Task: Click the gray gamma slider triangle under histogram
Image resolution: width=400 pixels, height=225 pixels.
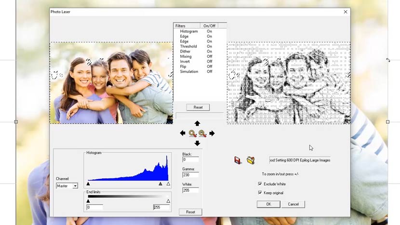Action: coord(160,184)
